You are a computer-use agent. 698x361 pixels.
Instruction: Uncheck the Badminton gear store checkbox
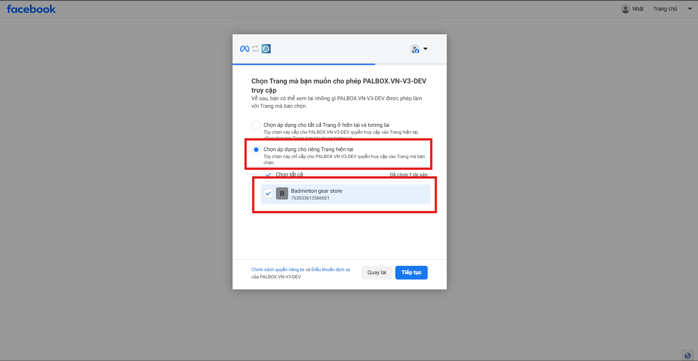pos(268,193)
